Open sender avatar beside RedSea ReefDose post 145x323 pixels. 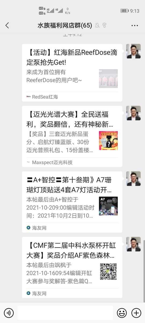133,51
